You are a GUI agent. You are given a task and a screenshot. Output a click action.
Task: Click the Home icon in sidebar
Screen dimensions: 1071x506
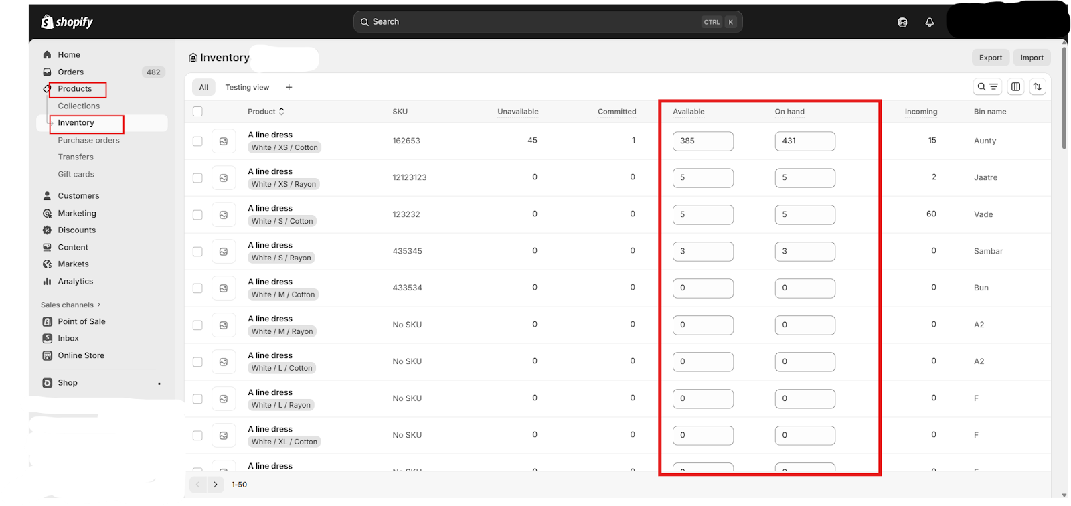tap(47, 55)
